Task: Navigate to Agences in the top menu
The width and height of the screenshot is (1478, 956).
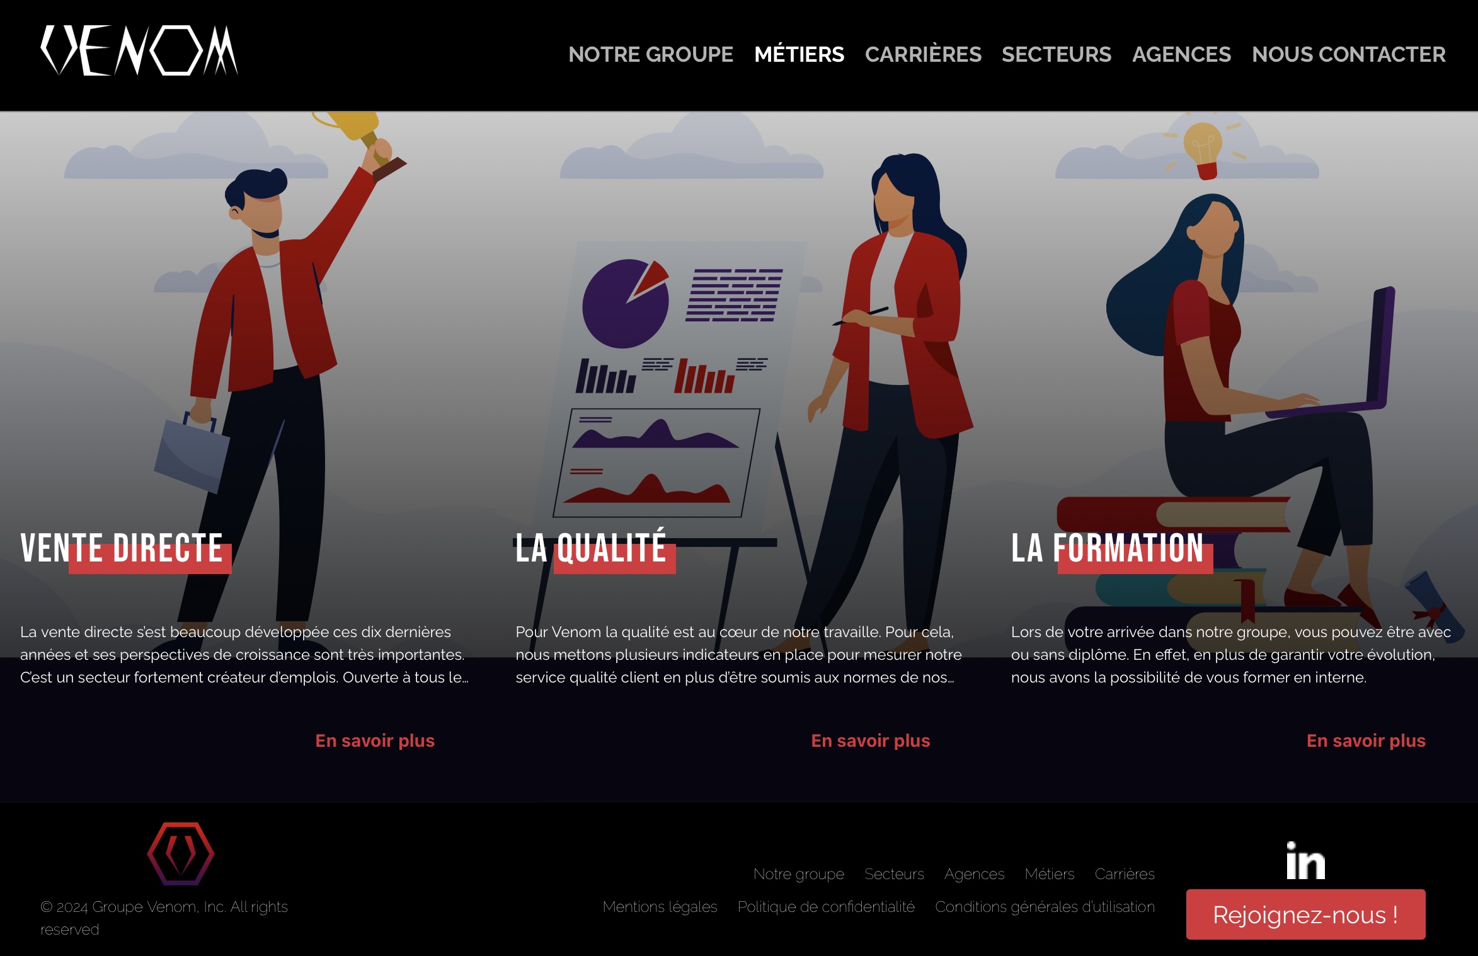Action: pyautogui.click(x=1181, y=54)
